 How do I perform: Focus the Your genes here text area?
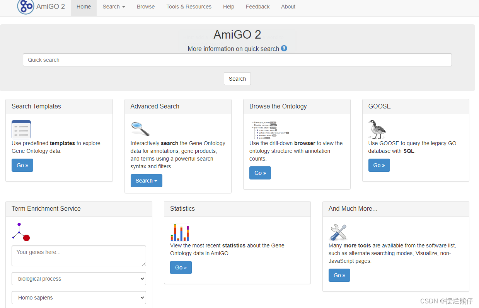79,256
